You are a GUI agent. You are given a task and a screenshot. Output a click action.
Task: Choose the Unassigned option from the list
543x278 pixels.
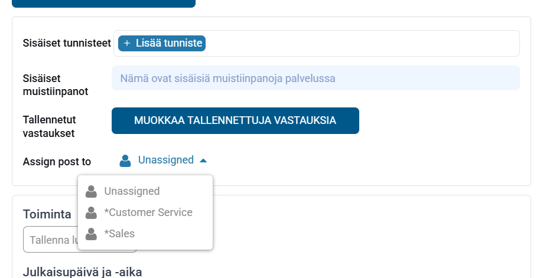(132, 191)
